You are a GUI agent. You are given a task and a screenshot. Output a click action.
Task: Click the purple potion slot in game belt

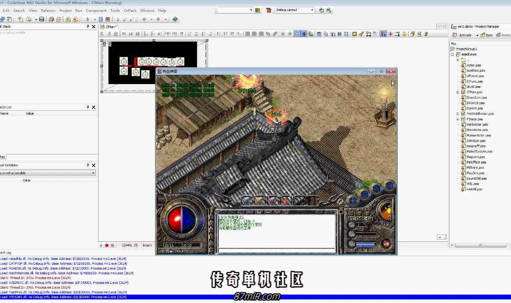coord(272,201)
